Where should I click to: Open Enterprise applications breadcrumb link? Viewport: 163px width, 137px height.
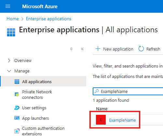(48, 19)
